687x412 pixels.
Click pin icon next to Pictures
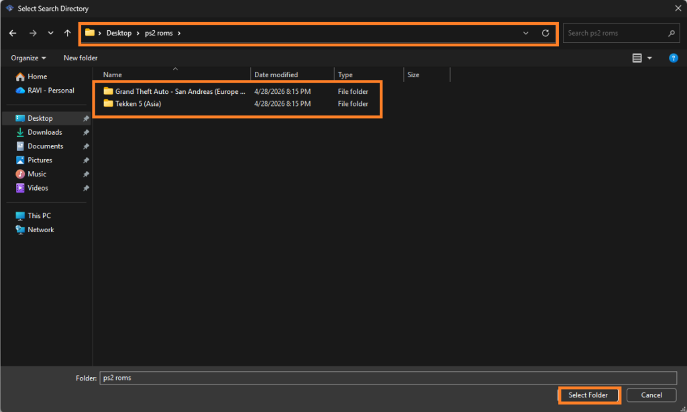[86, 160]
